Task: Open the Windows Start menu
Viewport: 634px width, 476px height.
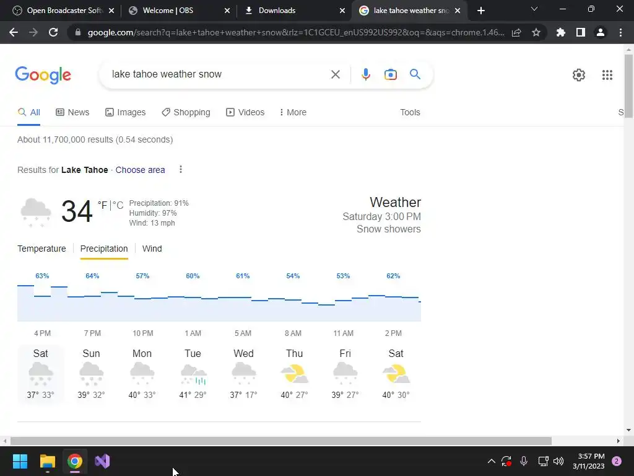Action: (20, 461)
